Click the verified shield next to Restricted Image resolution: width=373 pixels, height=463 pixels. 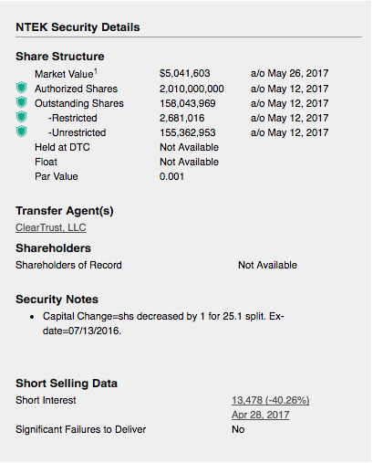tap(21, 117)
